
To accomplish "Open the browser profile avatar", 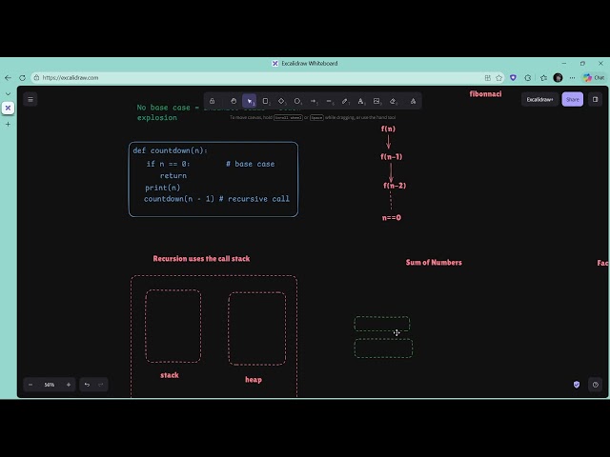I will (558, 78).
